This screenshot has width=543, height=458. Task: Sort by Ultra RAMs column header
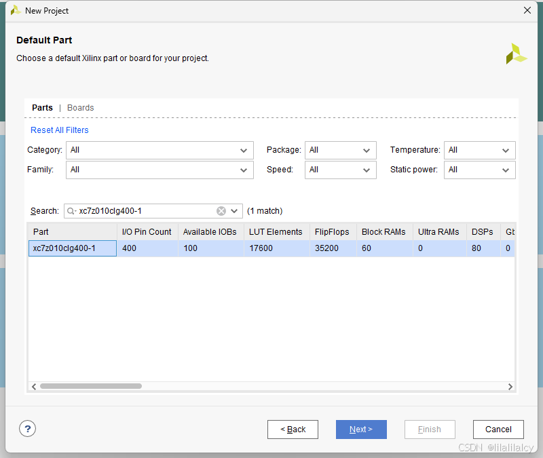(440, 231)
